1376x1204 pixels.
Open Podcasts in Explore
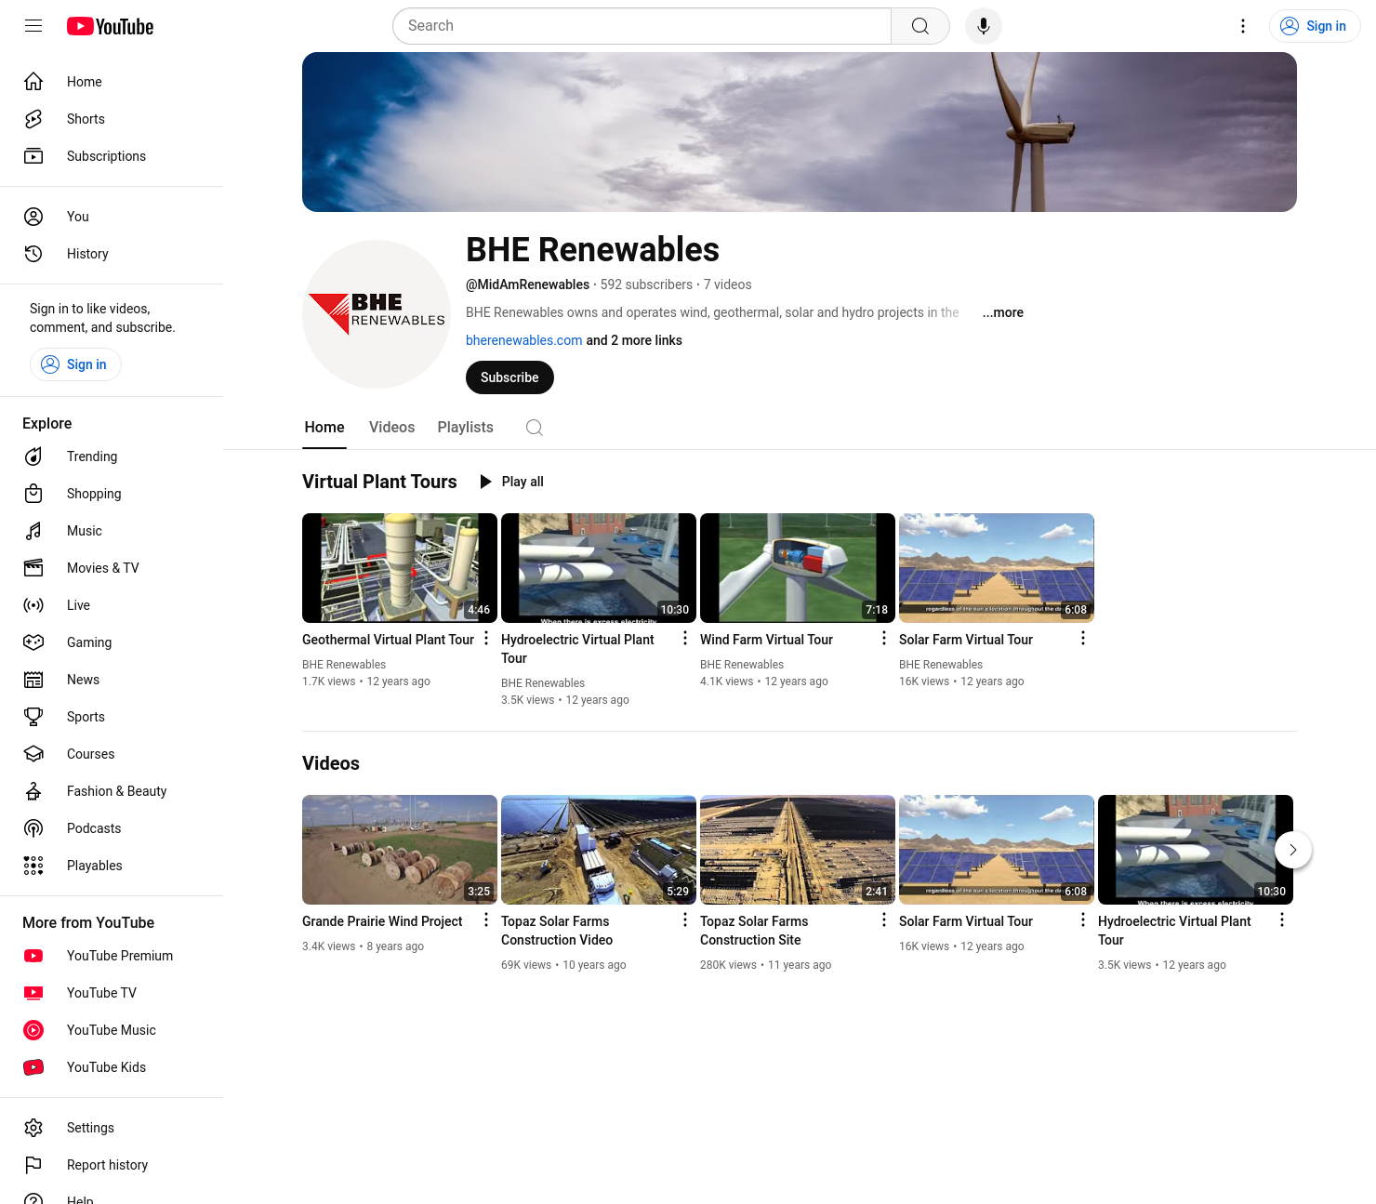(112, 828)
